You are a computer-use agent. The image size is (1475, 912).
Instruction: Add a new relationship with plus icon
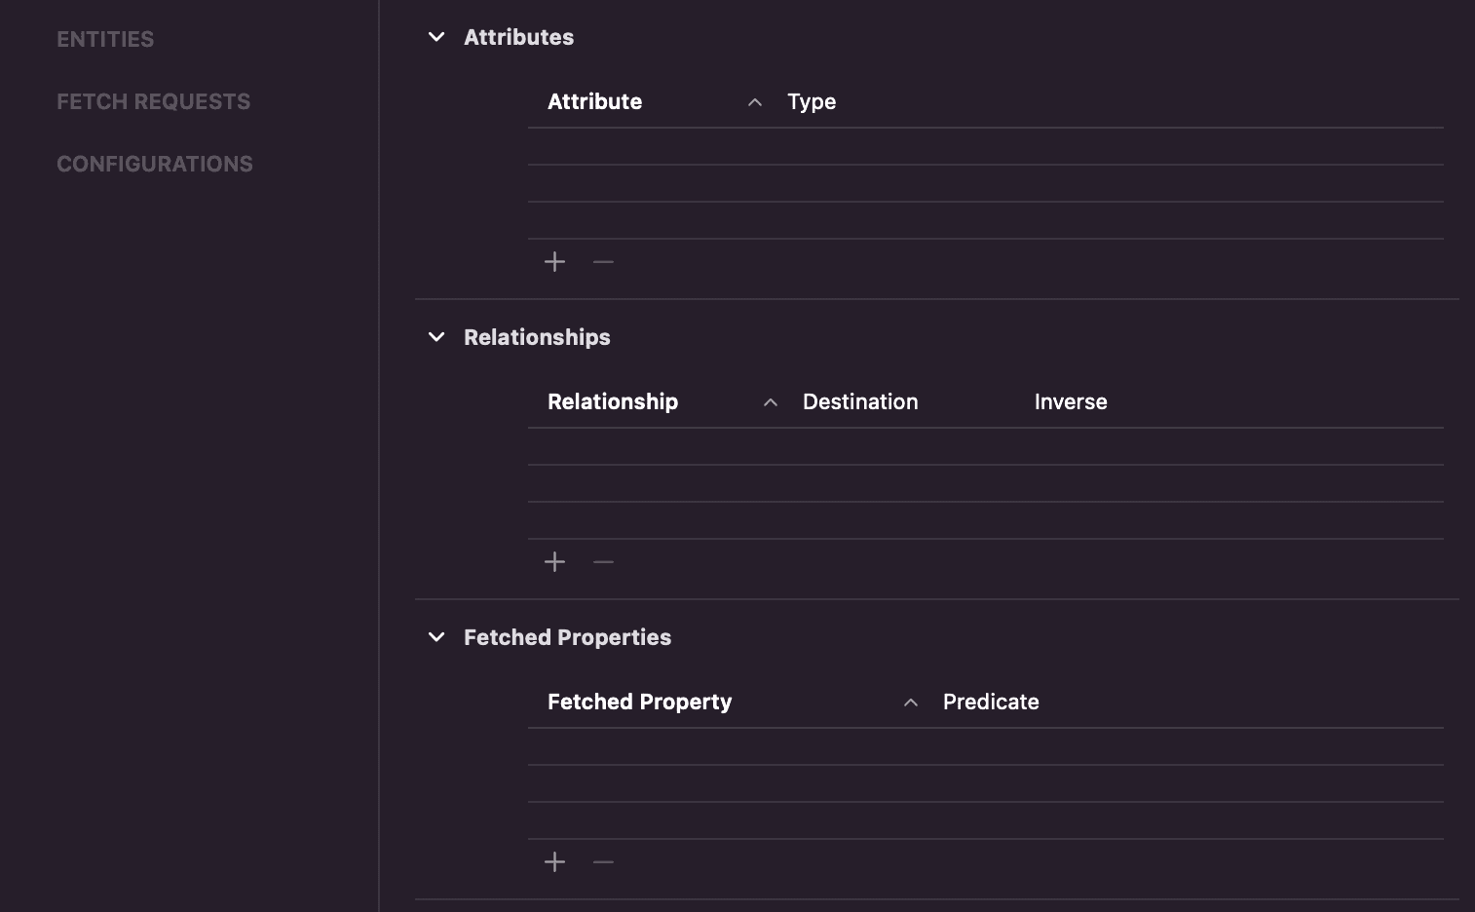(554, 562)
